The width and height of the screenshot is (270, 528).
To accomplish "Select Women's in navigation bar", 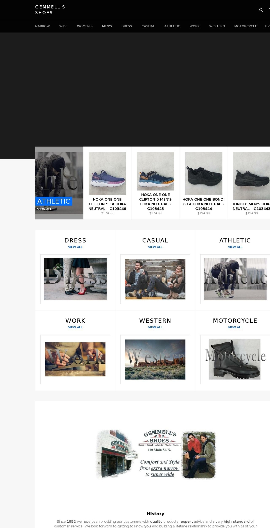I will point(85,26).
